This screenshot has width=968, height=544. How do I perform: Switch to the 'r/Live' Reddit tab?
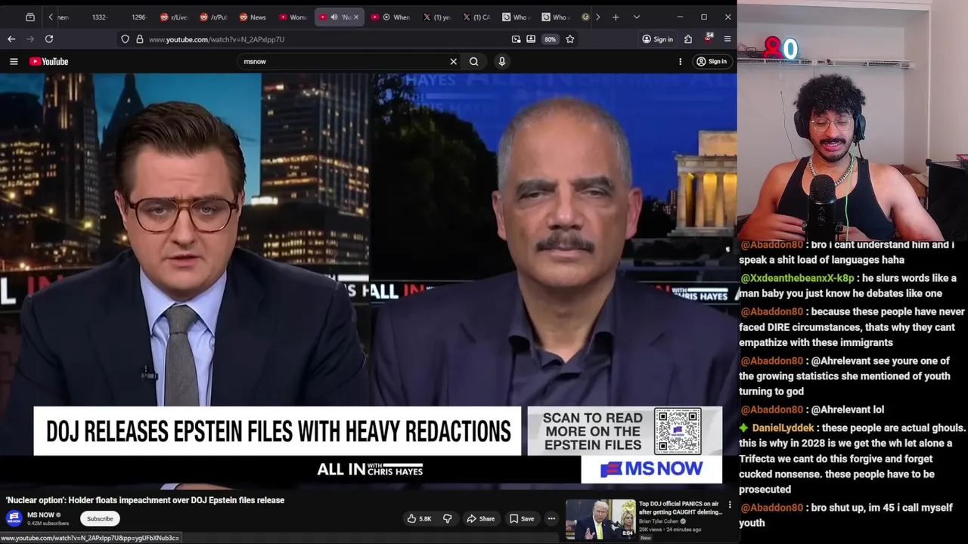[x=175, y=17]
